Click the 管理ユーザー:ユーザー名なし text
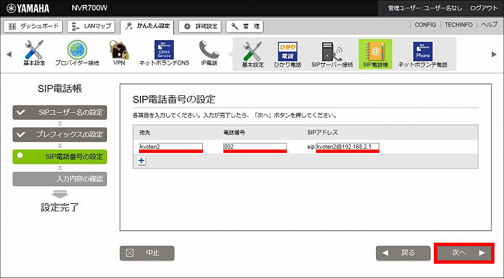Image resolution: width=504 pixels, height=278 pixels. tap(425, 8)
